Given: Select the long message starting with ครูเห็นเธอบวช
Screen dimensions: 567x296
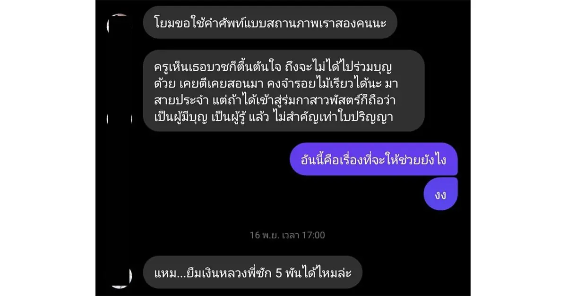Looking at the screenshot, I should [x=283, y=91].
